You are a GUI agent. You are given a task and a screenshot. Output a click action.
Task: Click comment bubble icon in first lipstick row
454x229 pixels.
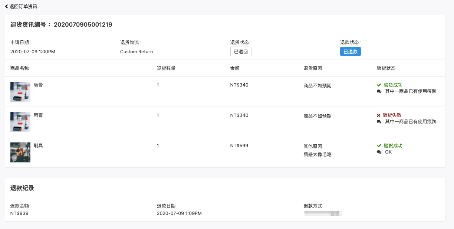(379, 91)
